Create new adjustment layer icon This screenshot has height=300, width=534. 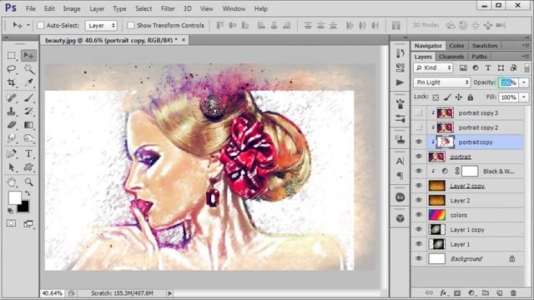click(471, 292)
